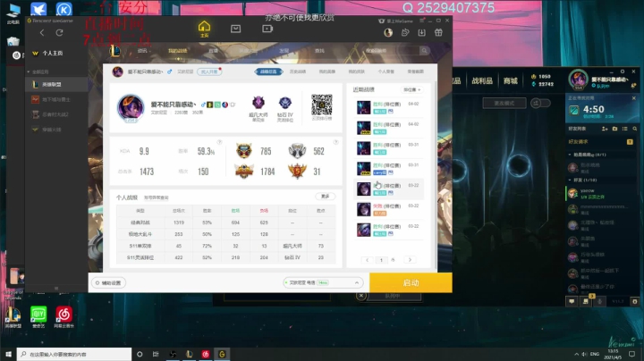Viewport: 644px width, 361px height.
Task: Open WeGame gift box icon
Action: [x=438, y=32]
